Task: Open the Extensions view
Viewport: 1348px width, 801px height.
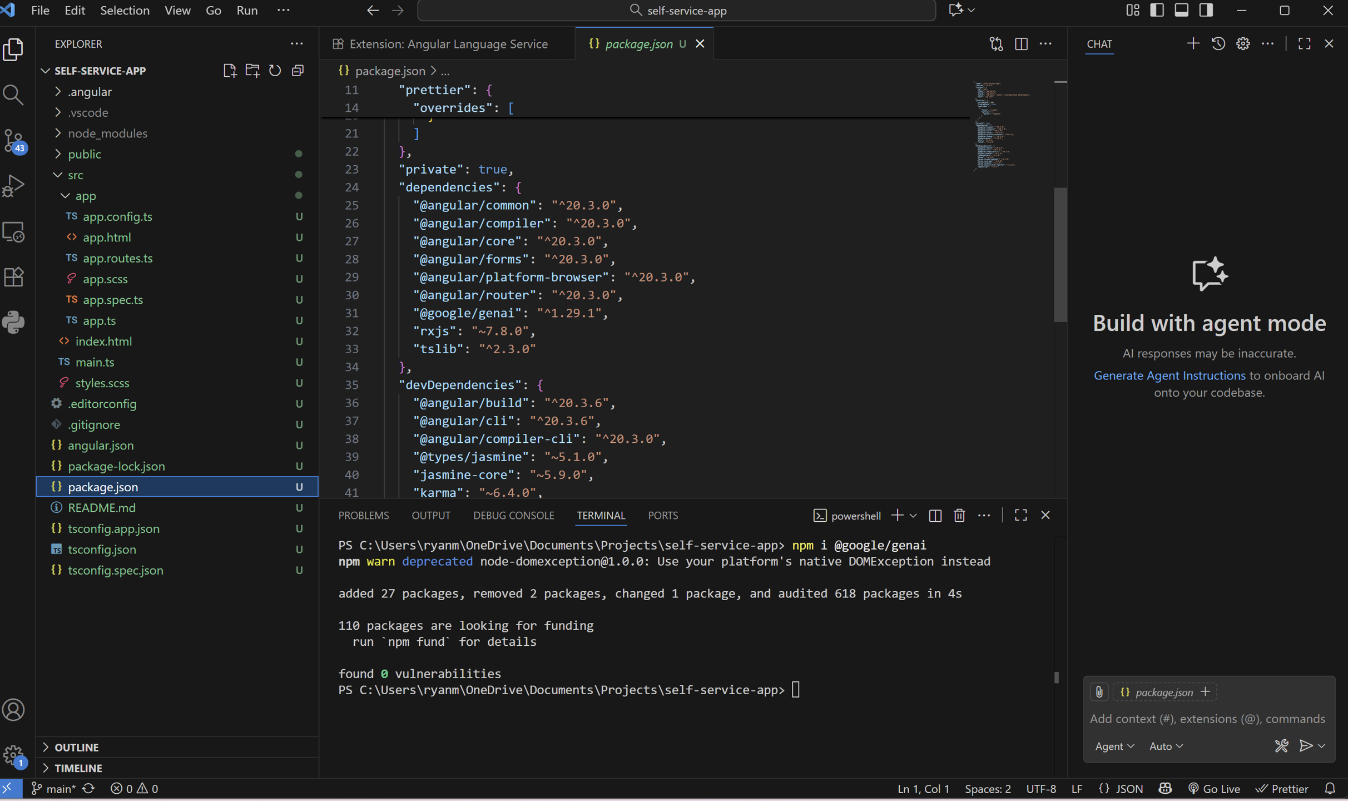Action: click(x=13, y=276)
